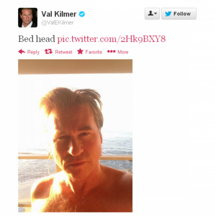Click the three-dots more icon

(111, 52)
